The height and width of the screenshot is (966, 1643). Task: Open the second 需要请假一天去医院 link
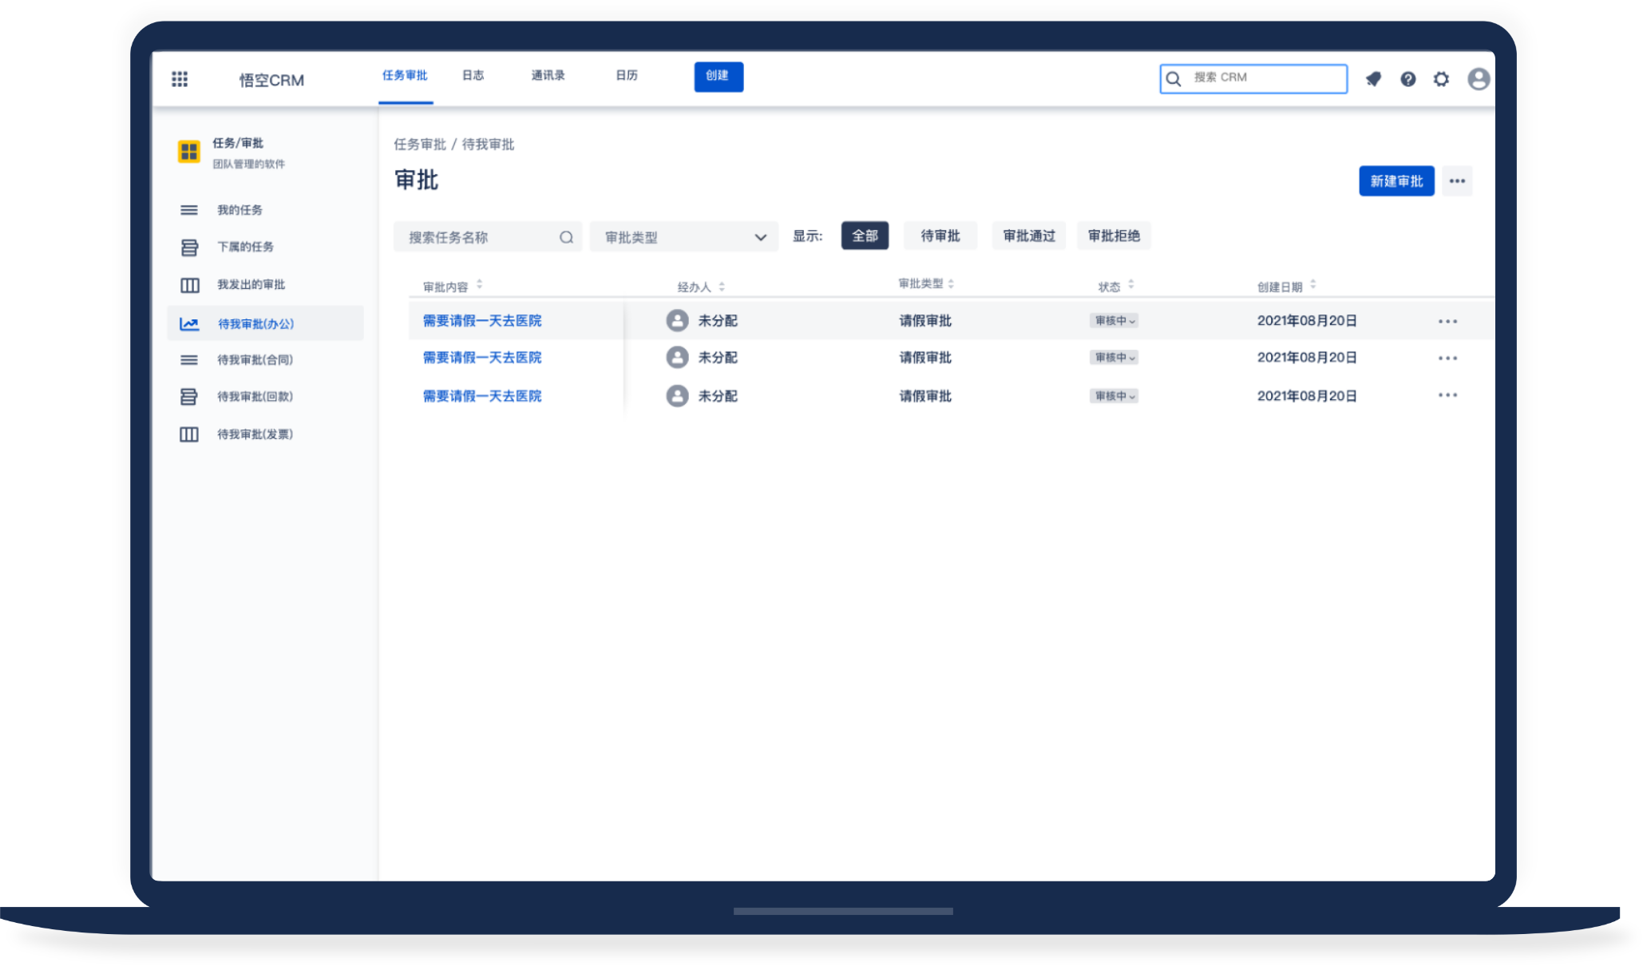[481, 358]
